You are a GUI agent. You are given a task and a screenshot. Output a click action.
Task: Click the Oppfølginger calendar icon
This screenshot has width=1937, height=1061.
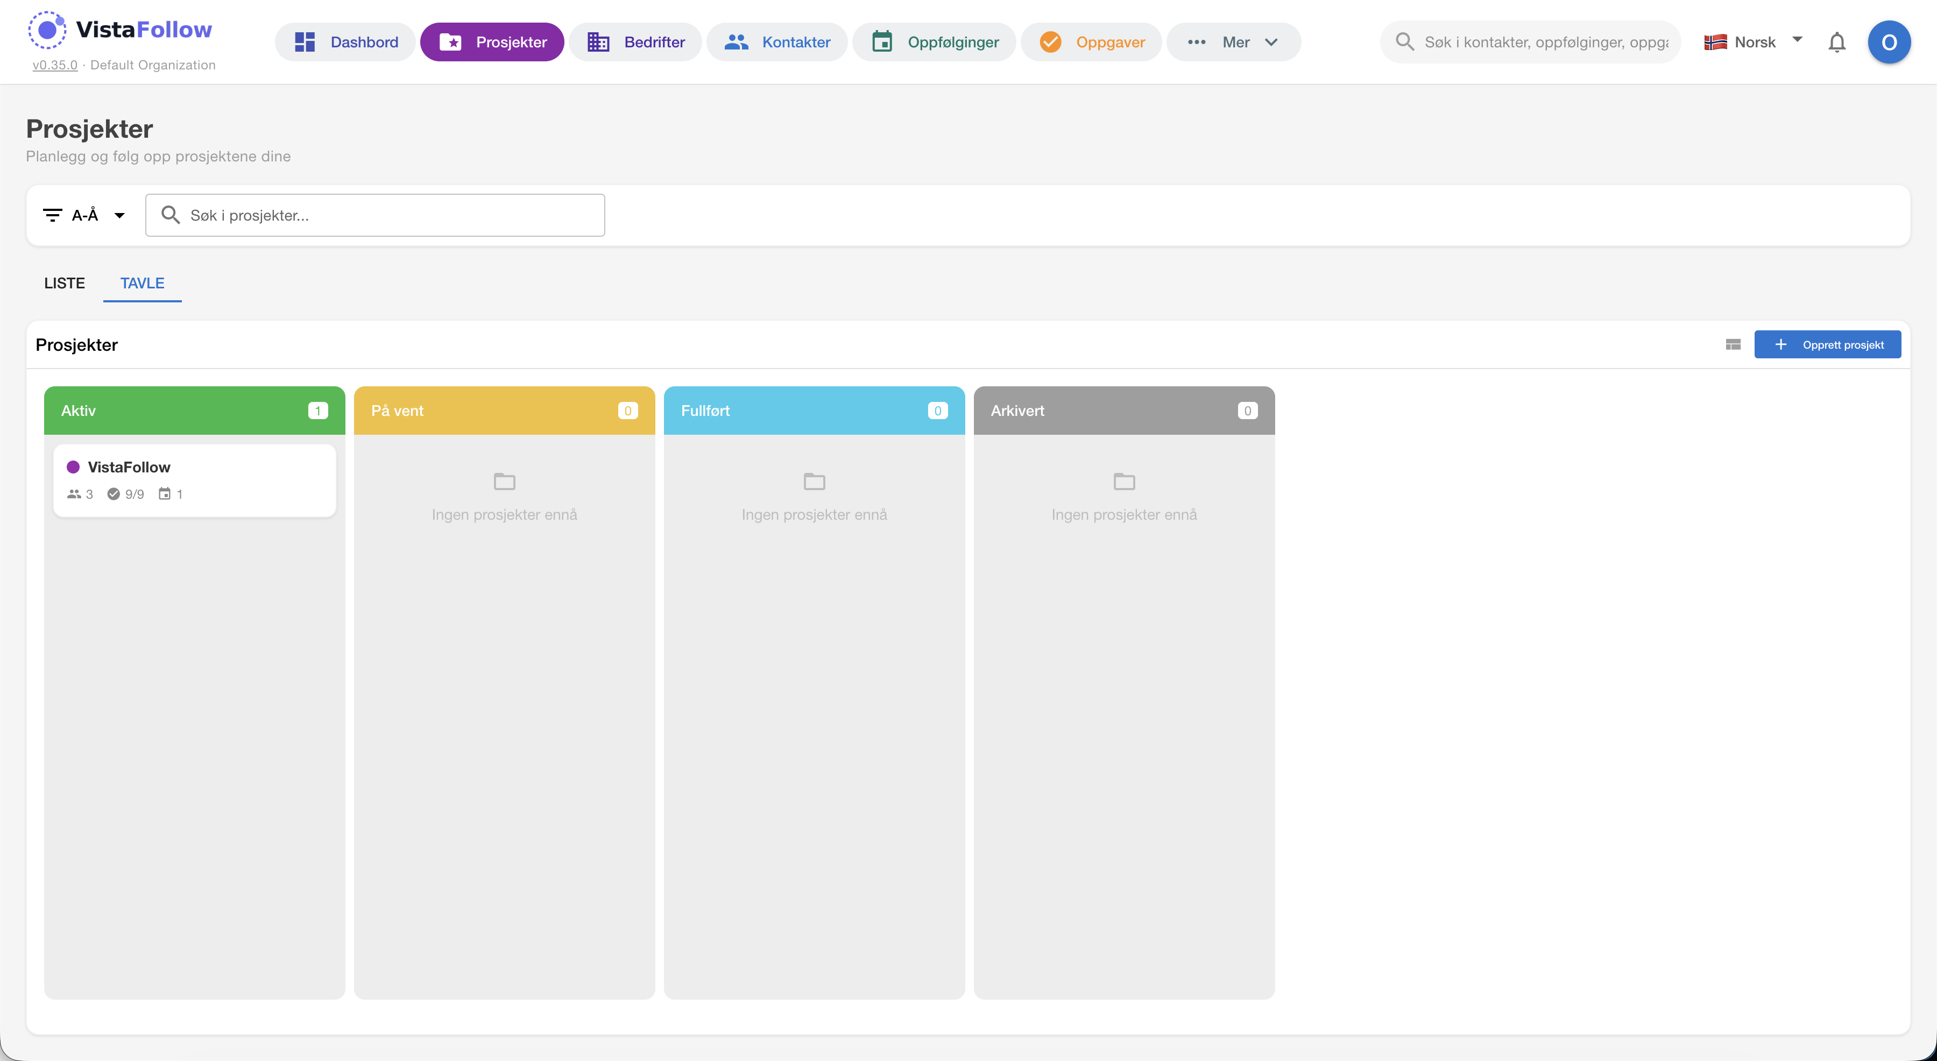pos(882,41)
